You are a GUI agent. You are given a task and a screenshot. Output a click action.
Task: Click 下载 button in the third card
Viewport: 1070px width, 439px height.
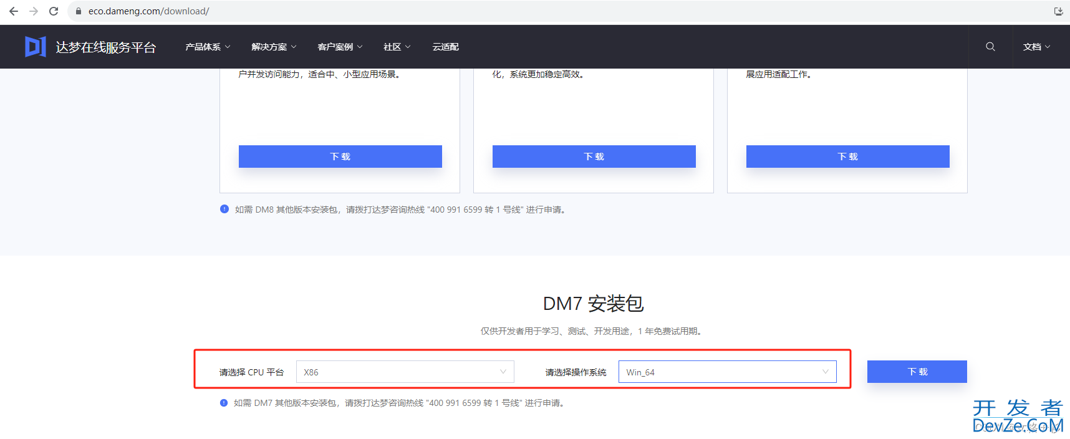click(x=848, y=157)
